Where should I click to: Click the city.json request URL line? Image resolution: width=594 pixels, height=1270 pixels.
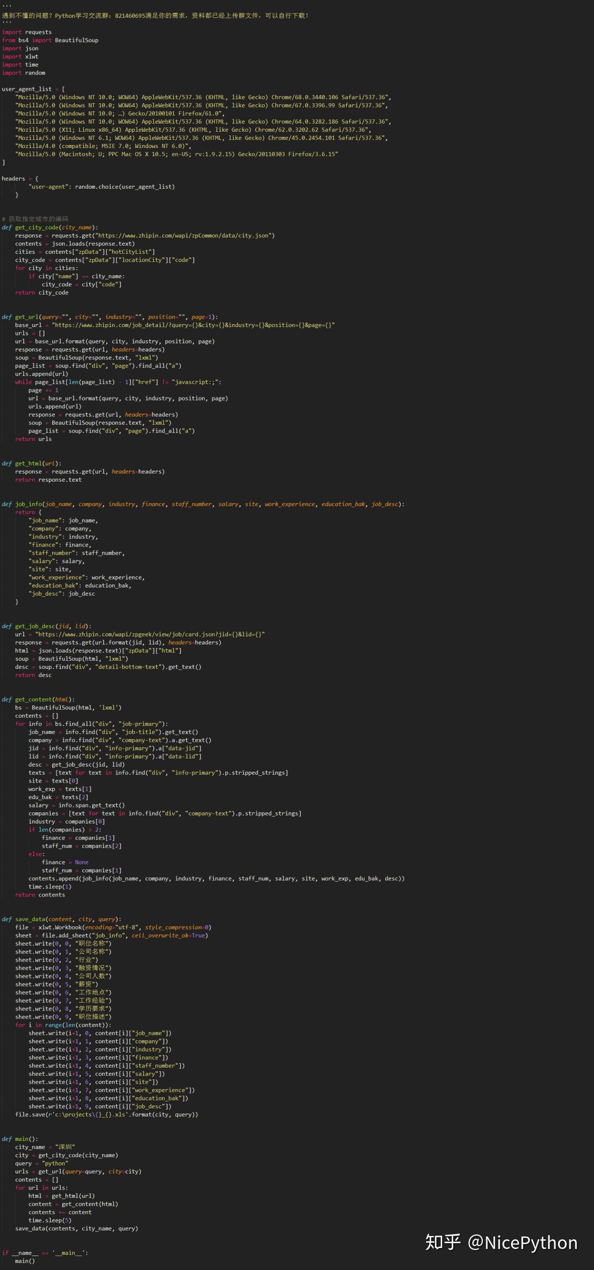tap(145, 236)
